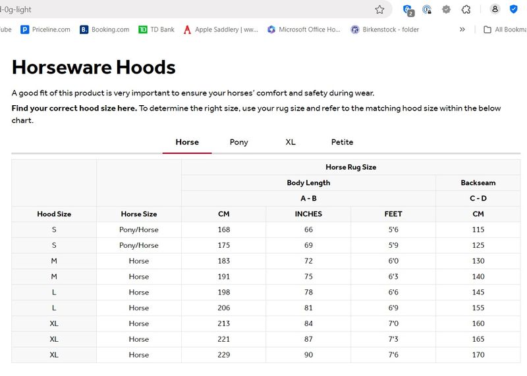Click the gray verified badge extension icon

click(x=447, y=9)
